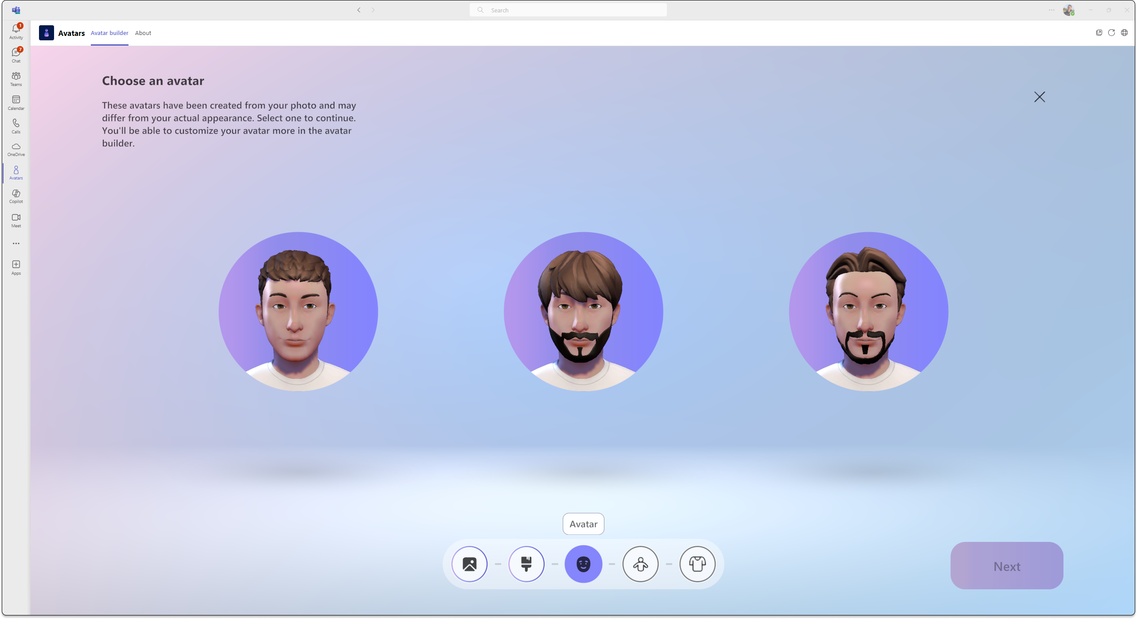1137x619 pixels.
Task: Click the photo upload step icon
Action: [469, 564]
